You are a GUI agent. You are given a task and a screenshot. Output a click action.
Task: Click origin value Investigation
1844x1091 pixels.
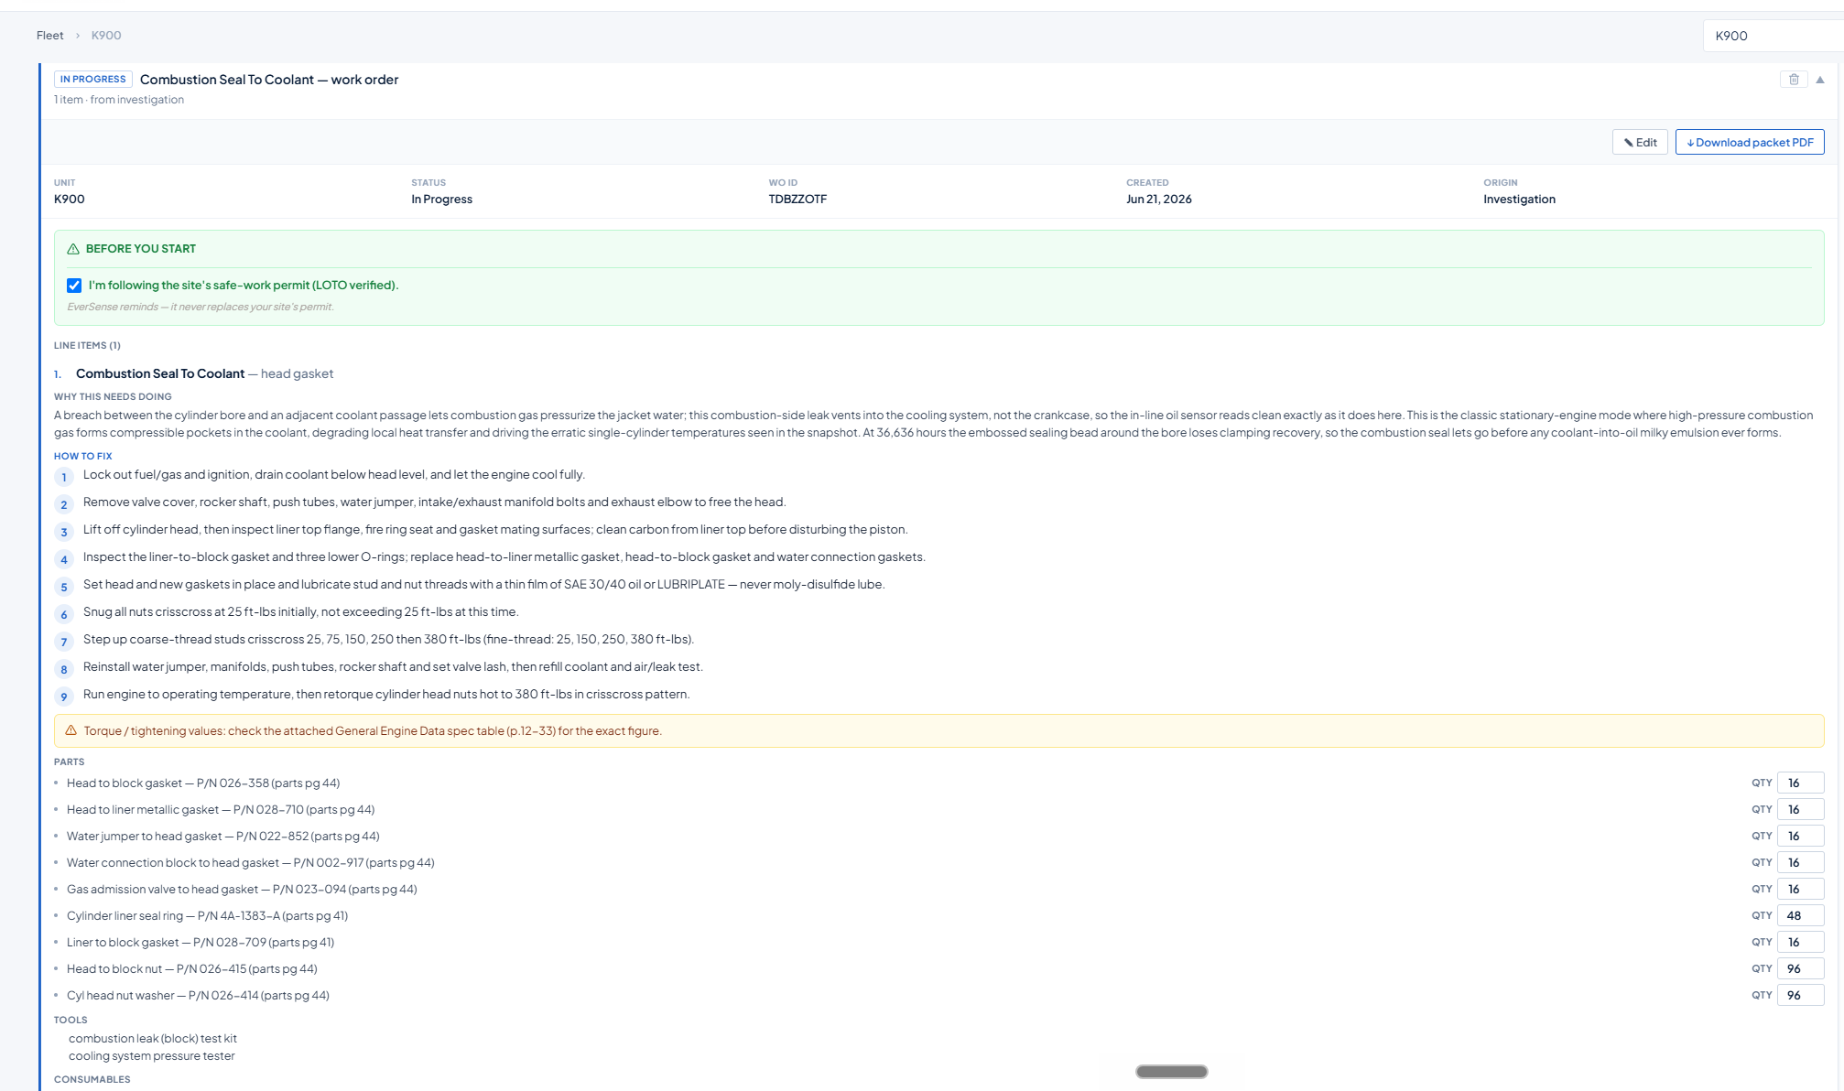[1519, 199]
